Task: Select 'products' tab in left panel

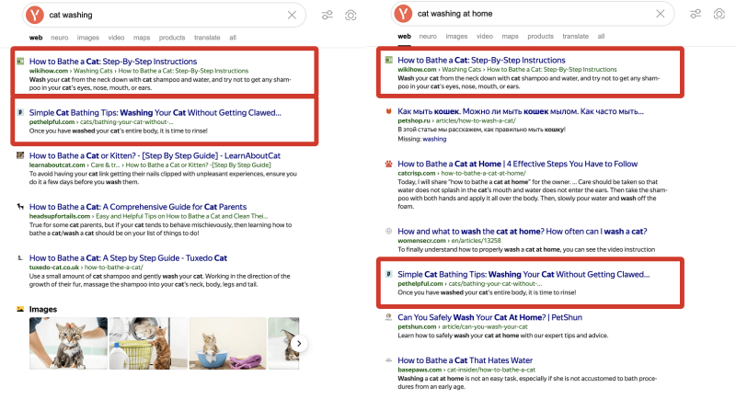Action: coord(172,38)
